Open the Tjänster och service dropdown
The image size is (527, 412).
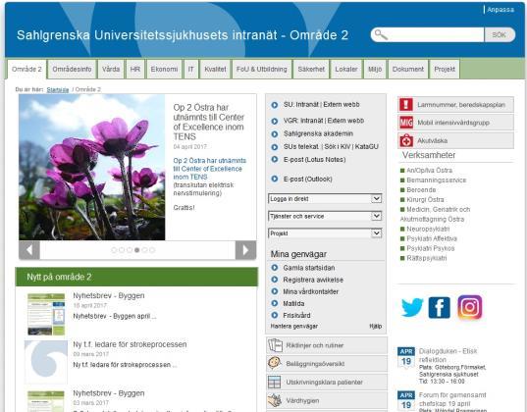coord(325,216)
